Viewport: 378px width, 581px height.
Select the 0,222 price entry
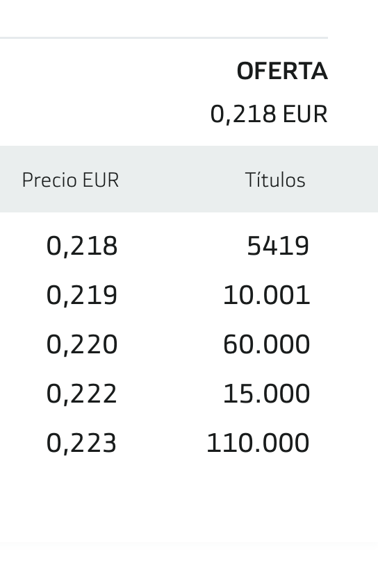(81, 394)
